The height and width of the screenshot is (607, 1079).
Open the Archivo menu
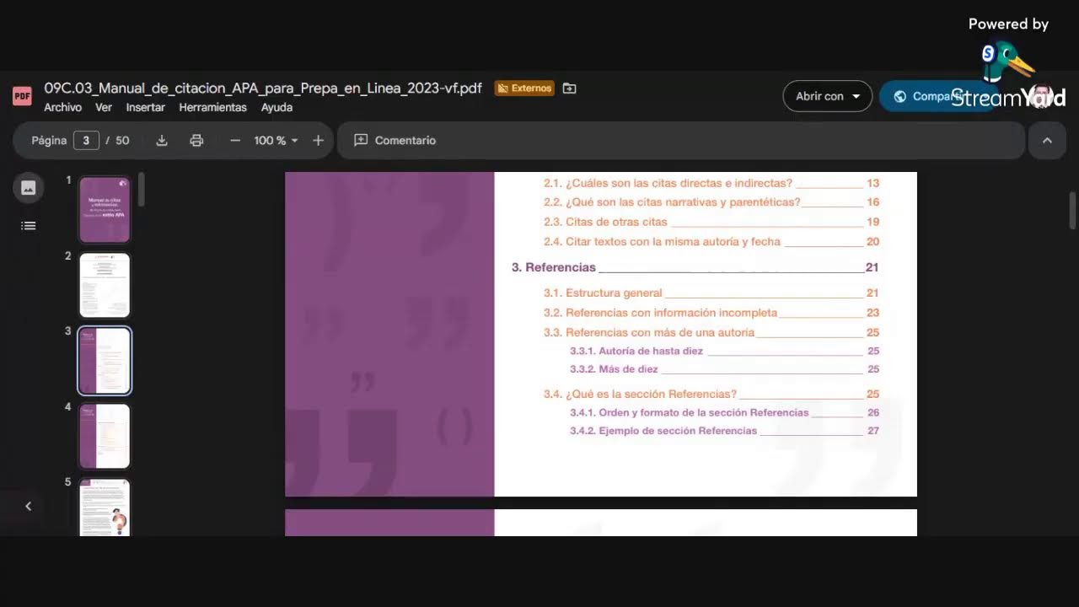point(62,108)
